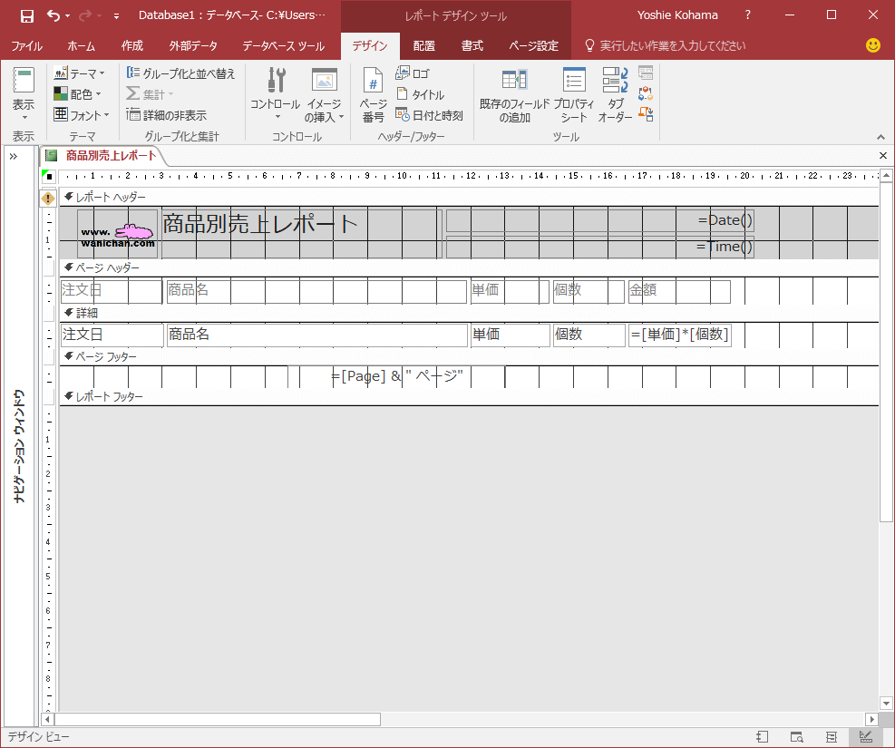Expand the 表示 view dropdown arrow

pyautogui.click(x=24, y=118)
